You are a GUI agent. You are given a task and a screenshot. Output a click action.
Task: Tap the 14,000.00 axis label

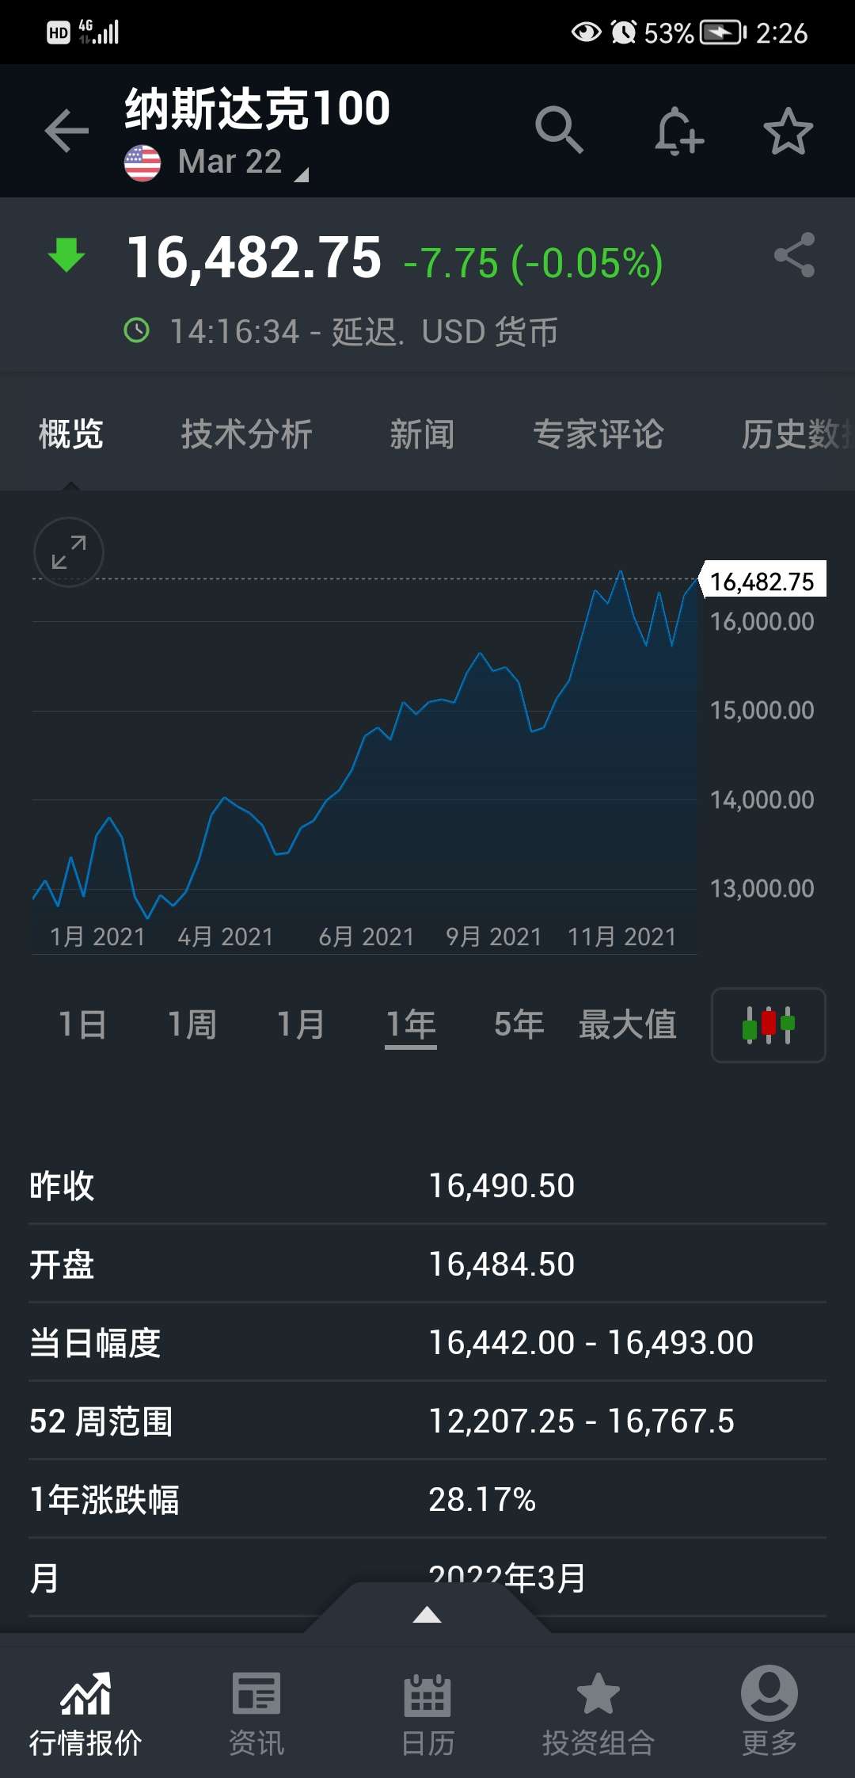coord(762,800)
